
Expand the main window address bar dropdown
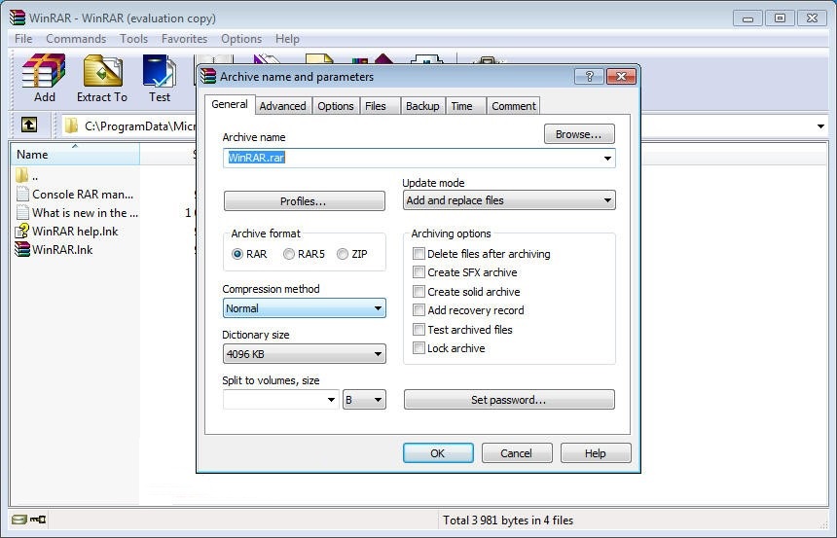[820, 126]
